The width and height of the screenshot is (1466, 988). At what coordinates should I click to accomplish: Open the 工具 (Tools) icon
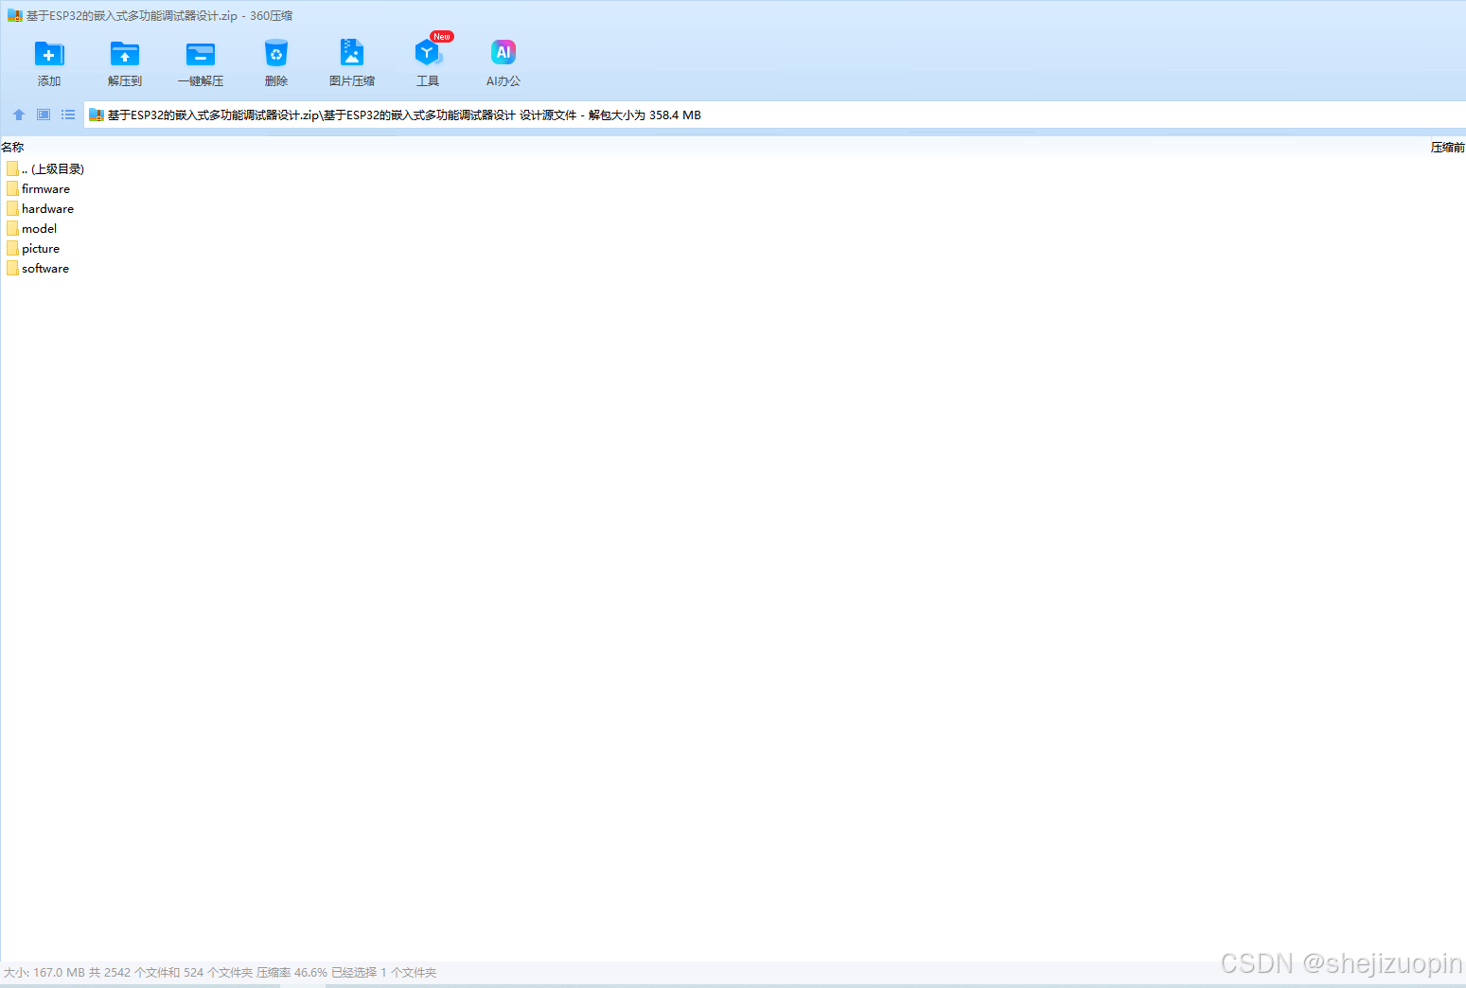point(428,53)
